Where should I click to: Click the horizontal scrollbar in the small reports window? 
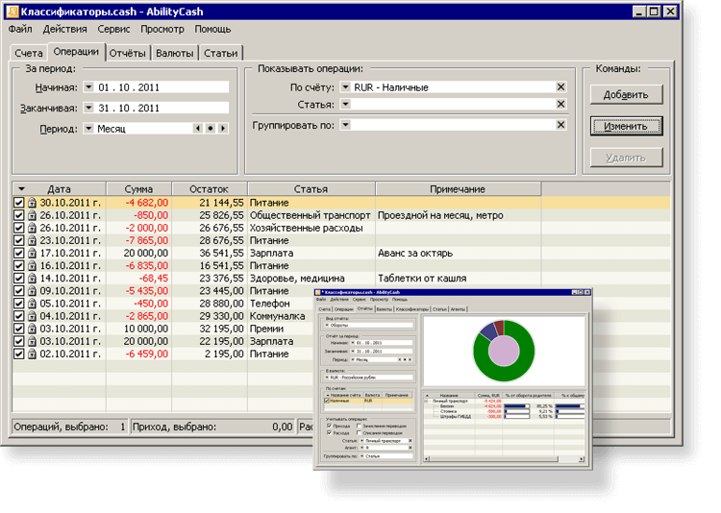tap(504, 459)
